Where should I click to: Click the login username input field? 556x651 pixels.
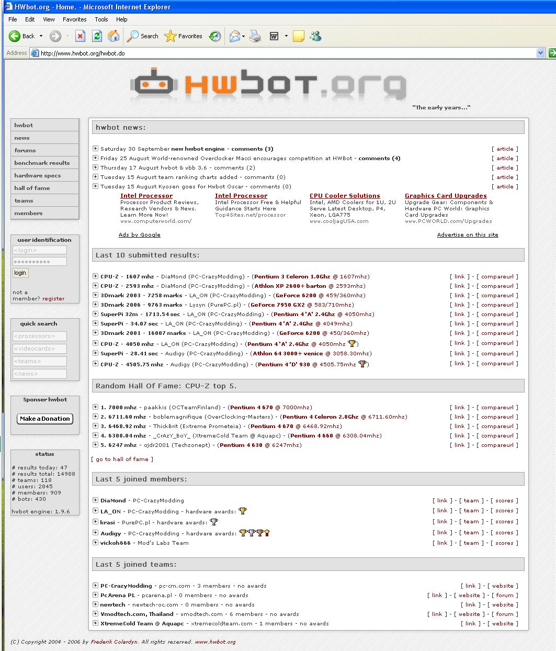click(40, 250)
